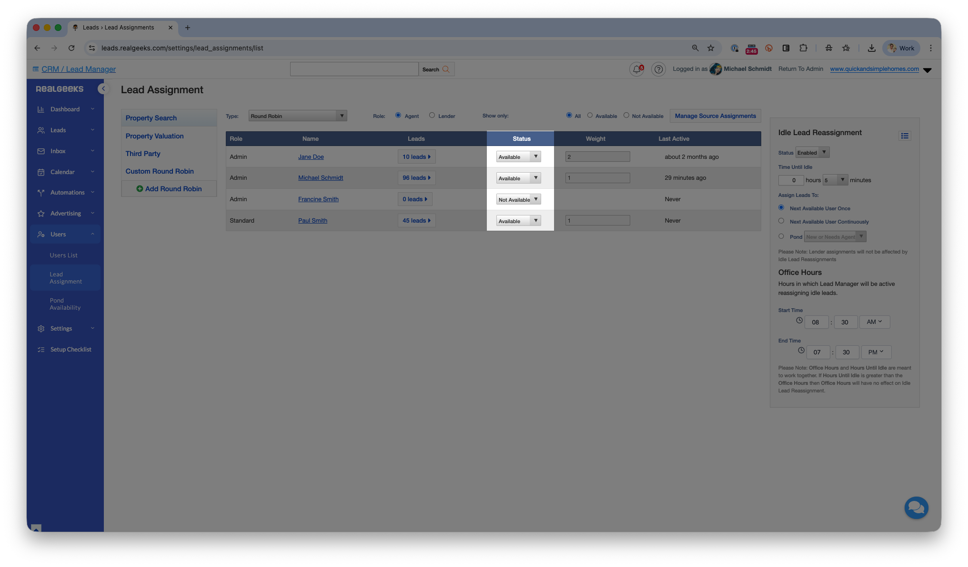Click Jane Doe's weight input field
The width and height of the screenshot is (968, 567).
597,157
